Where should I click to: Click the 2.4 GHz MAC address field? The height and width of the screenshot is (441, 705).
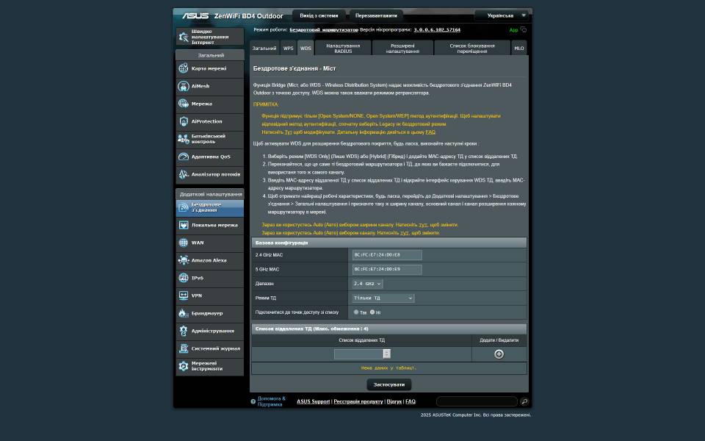[x=387, y=255]
